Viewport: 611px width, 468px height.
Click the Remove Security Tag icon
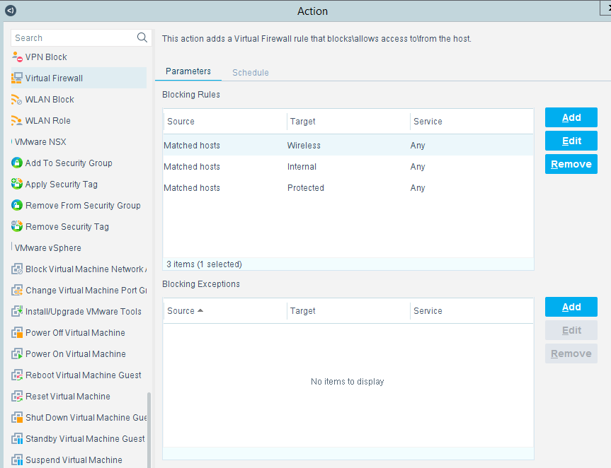pos(17,226)
